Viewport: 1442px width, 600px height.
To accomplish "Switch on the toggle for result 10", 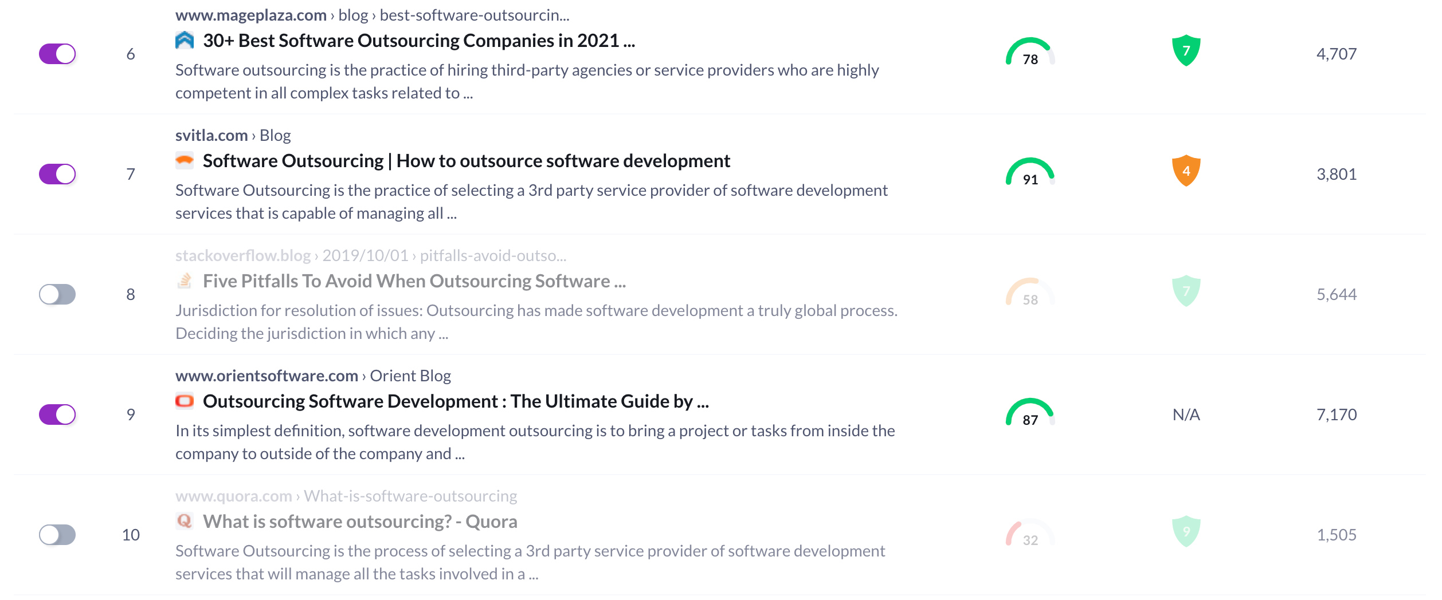I will coord(57,535).
